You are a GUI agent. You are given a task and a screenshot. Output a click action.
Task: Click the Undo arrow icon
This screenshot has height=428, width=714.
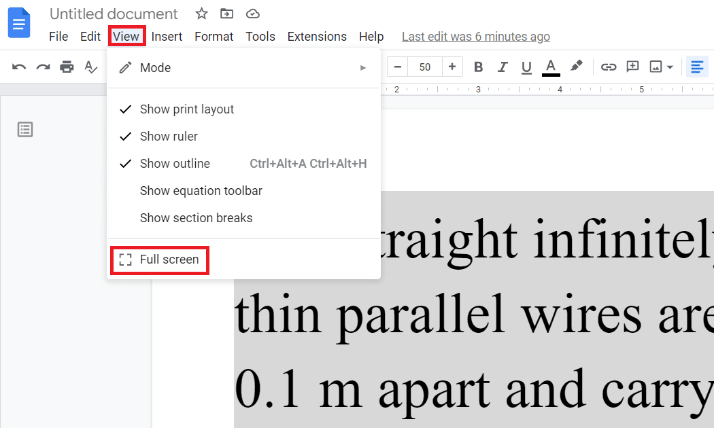tap(18, 67)
